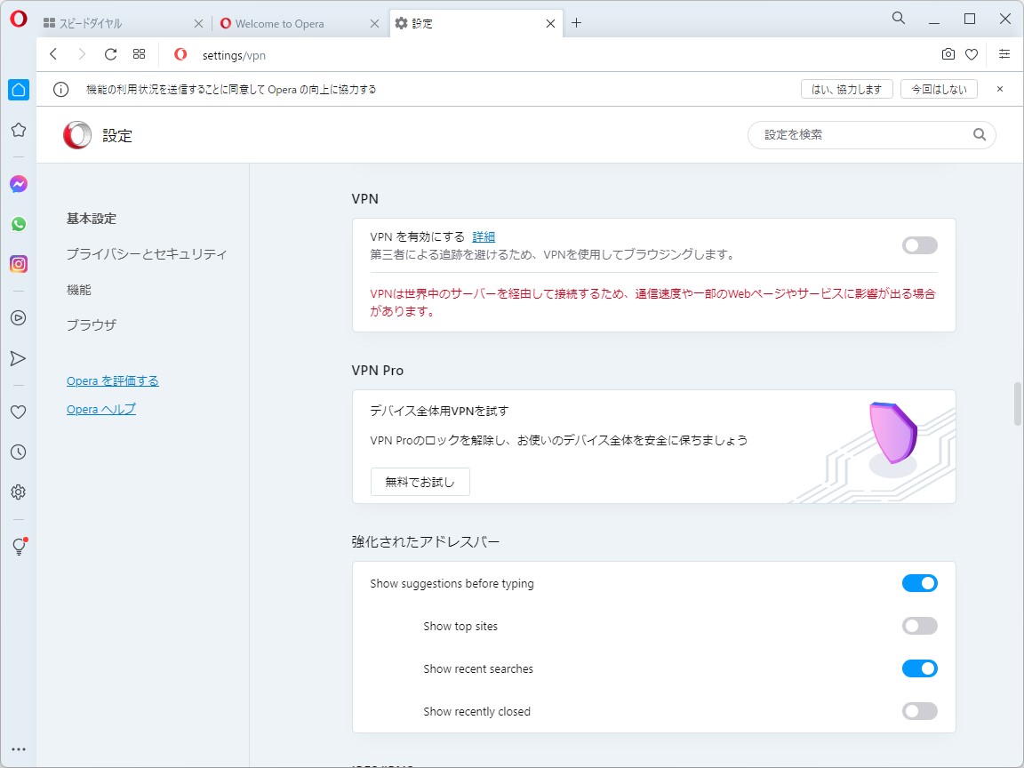
Task: Open WhatsApp from the sidebar
Action: (x=18, y=223)
